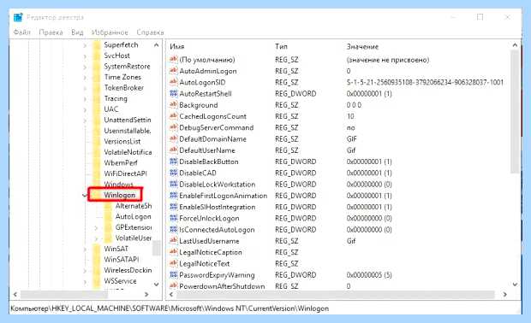Click the DefaultUserName value icon

coord(173,150)
